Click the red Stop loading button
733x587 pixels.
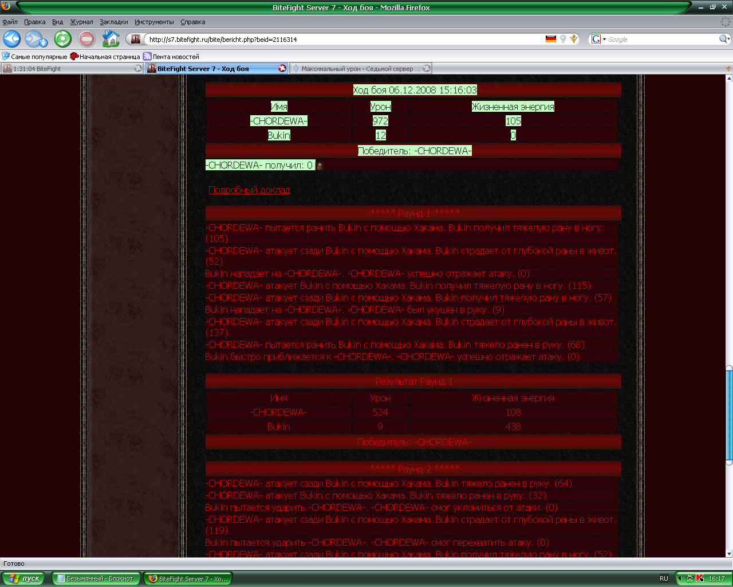(87, 39)
